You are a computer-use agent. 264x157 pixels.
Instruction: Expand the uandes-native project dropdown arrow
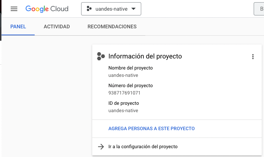(x=133, y=9)
